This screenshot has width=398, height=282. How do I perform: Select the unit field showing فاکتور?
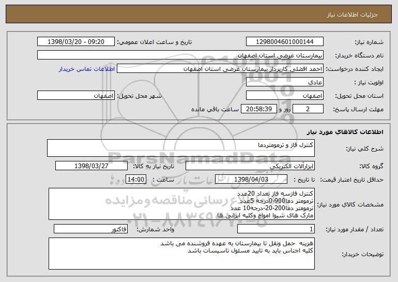(x=90, y=229)
